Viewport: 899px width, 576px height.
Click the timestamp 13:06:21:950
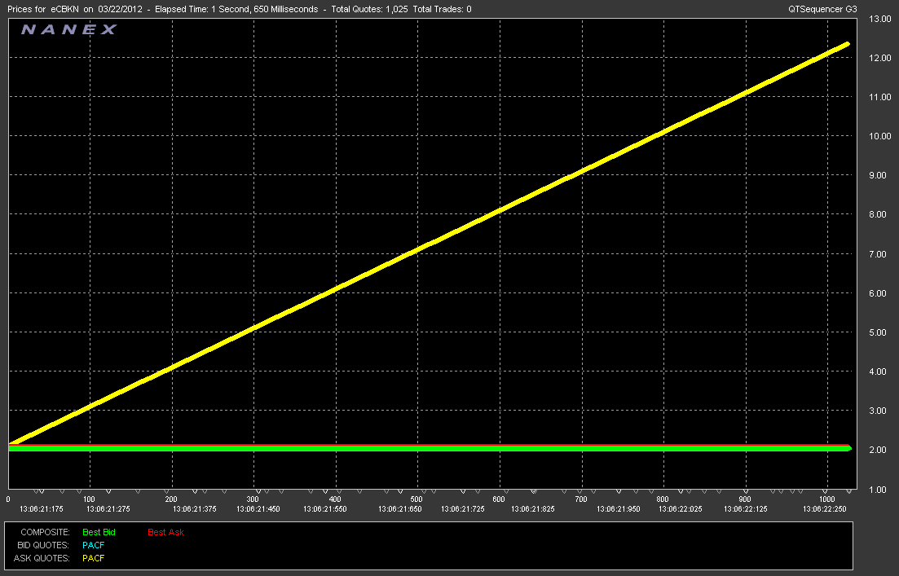click(x=619, y=509)
